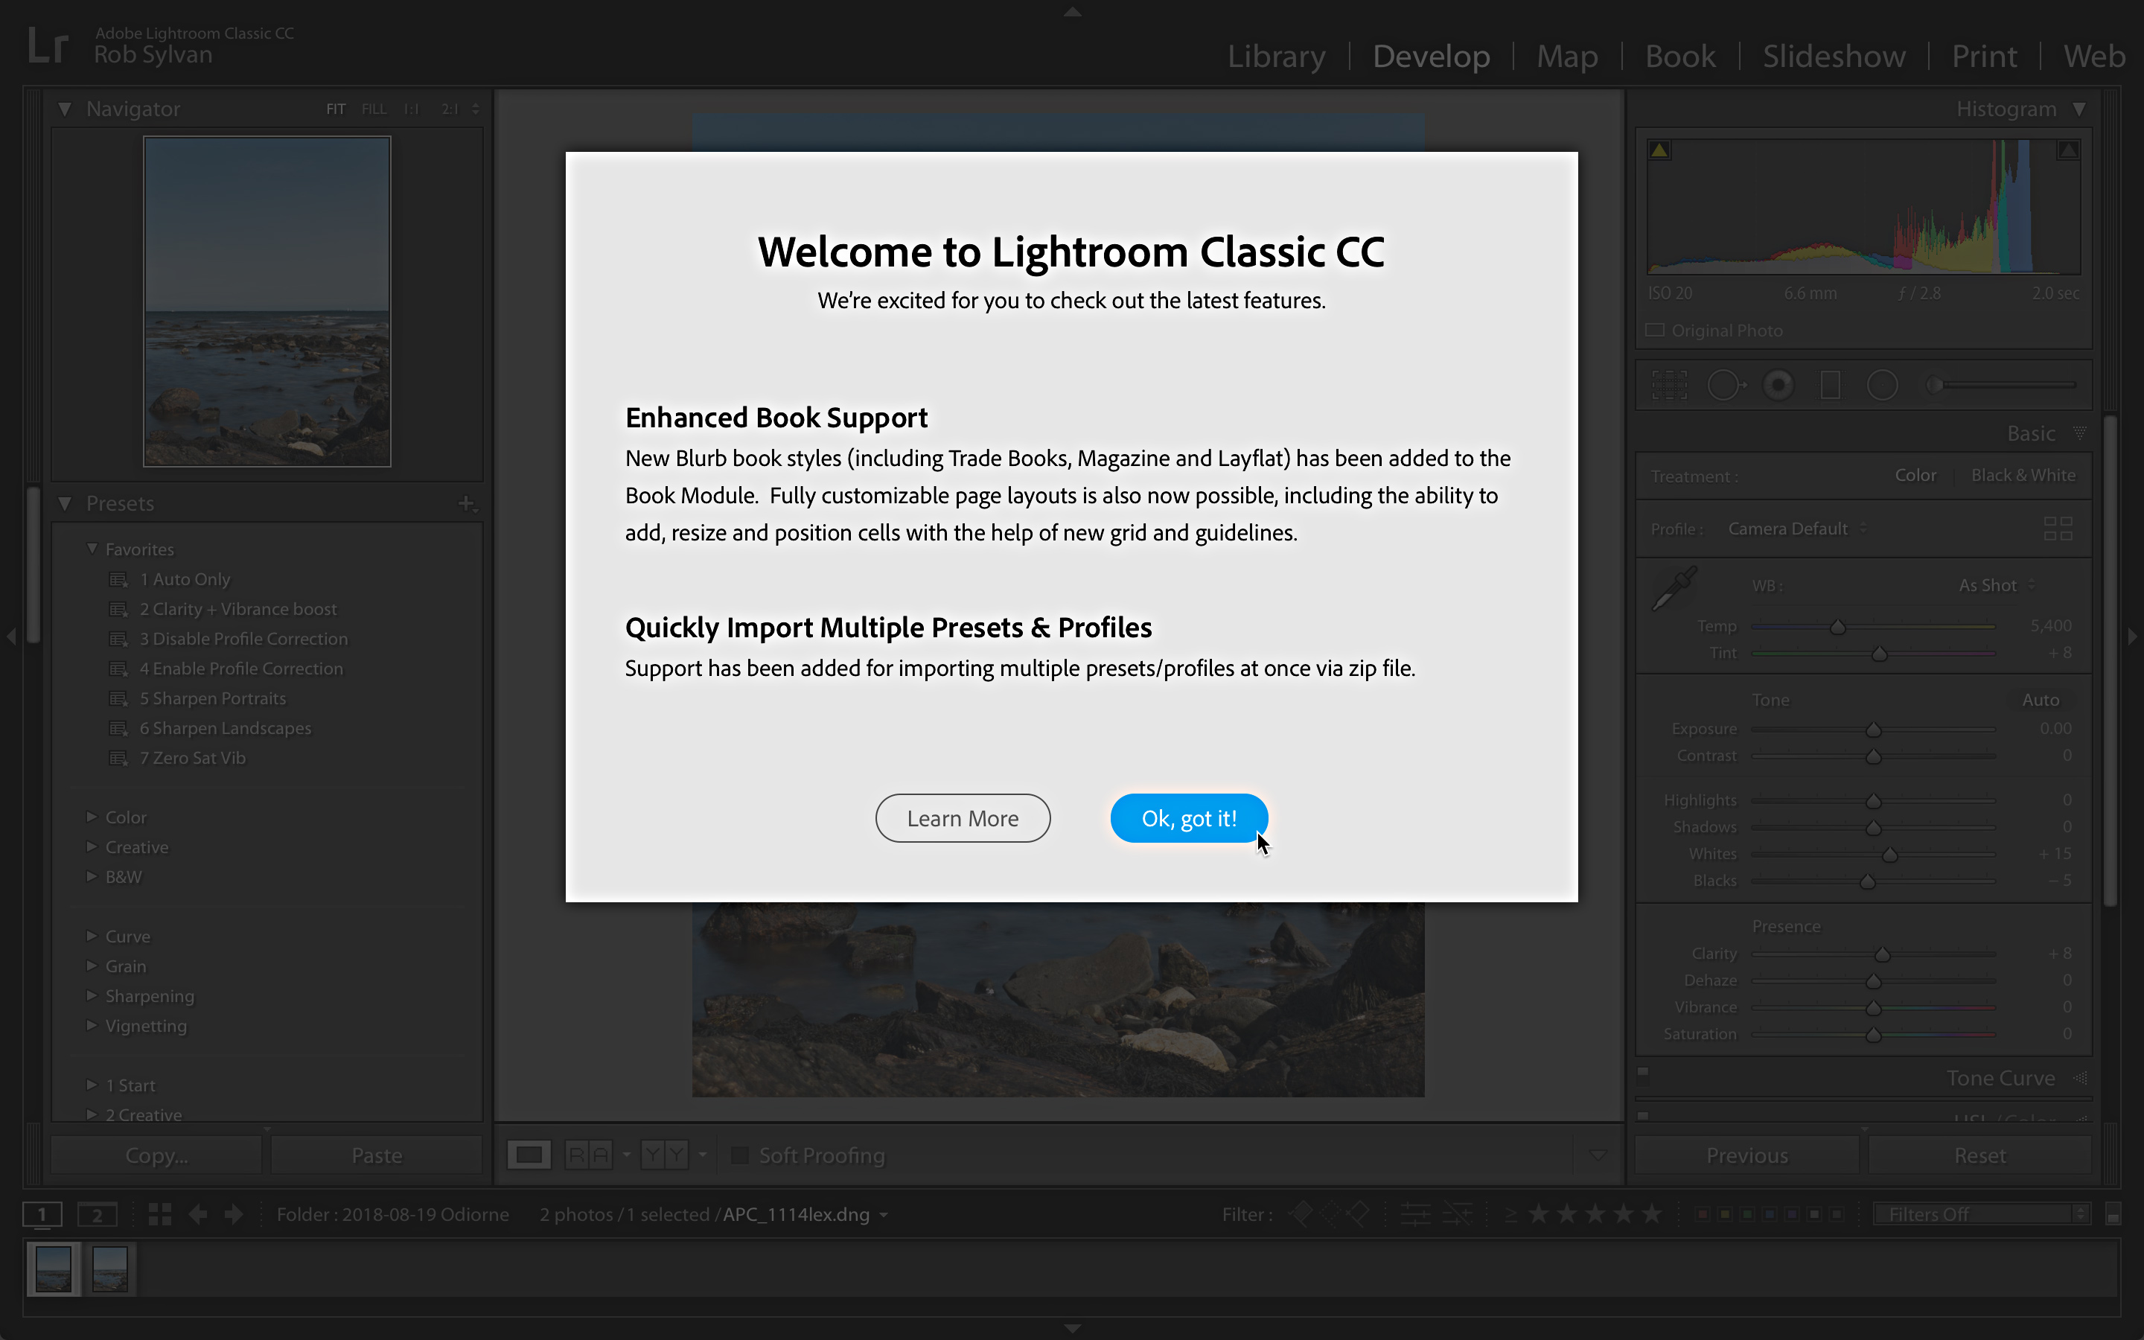Toggle the Soft Proofing checkbox
The image size is (2144, 1340).
tap(739, 1155)
